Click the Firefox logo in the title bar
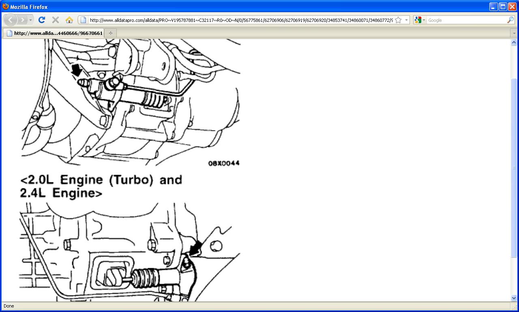 click(x=6, y=6)
